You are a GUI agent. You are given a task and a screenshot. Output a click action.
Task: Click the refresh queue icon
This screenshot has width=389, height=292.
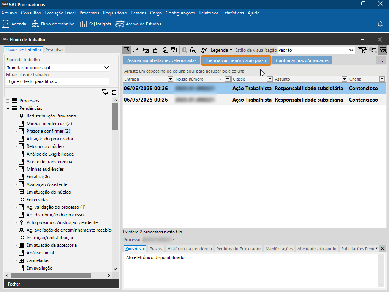(135, 50)
